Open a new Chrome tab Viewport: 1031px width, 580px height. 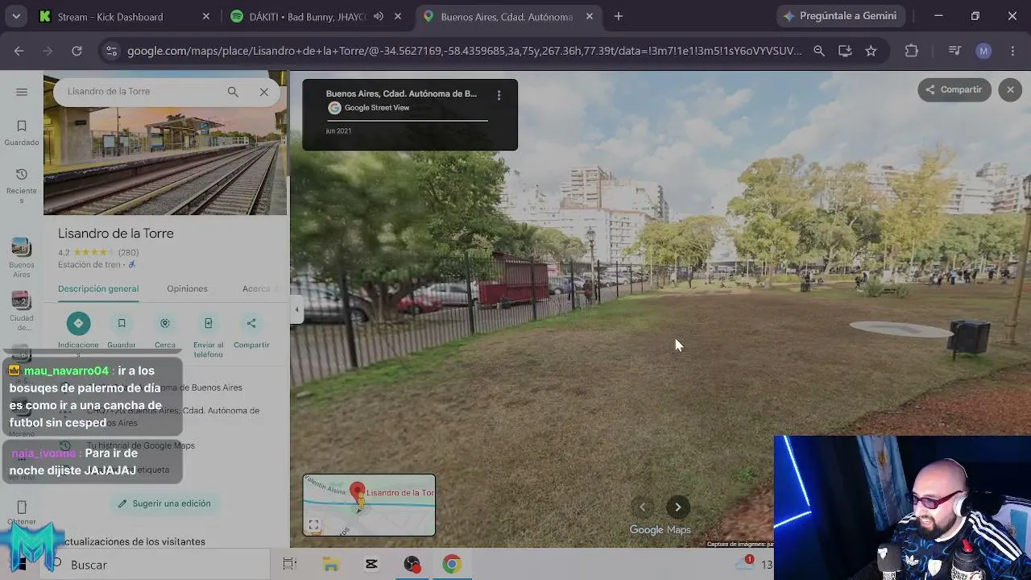click(619, 16)
